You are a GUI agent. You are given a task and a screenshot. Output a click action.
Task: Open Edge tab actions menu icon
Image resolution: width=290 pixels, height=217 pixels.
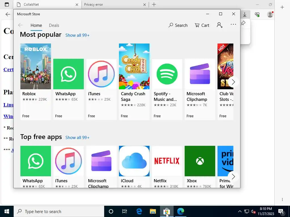pos(7,5)
